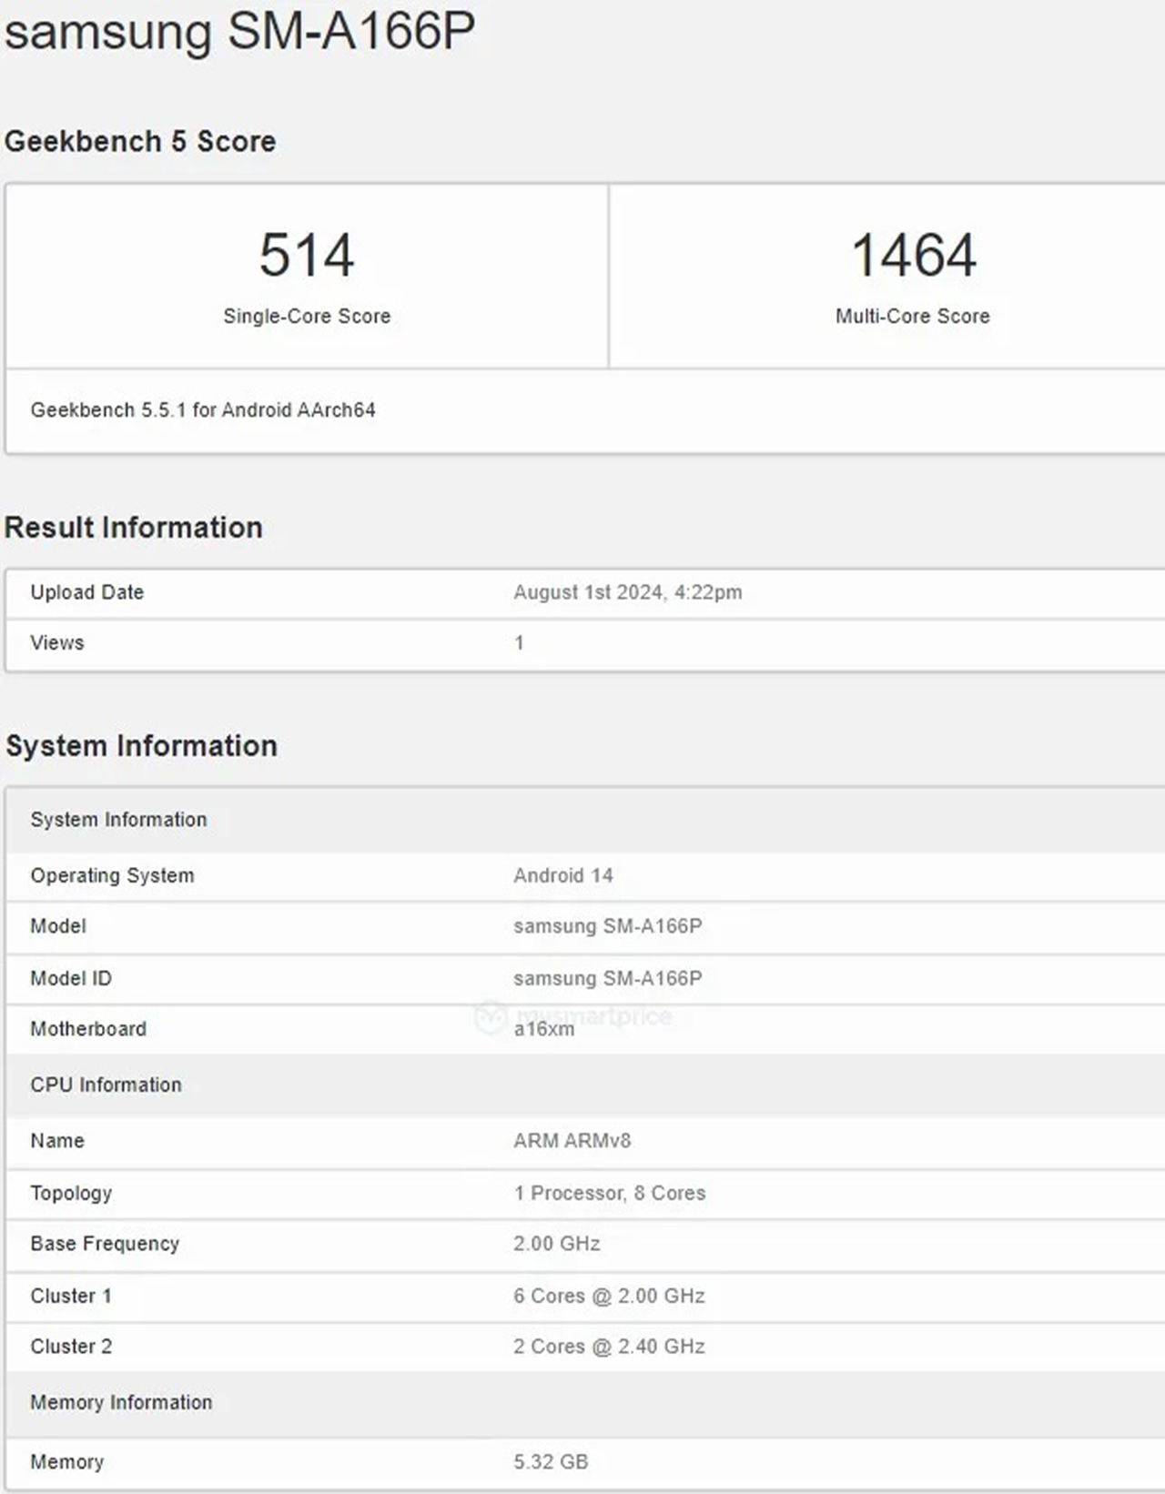The width and height of the screenshot is (1165, 1494).
Task: Click the System Information table header row
Action: coord(584,820)
